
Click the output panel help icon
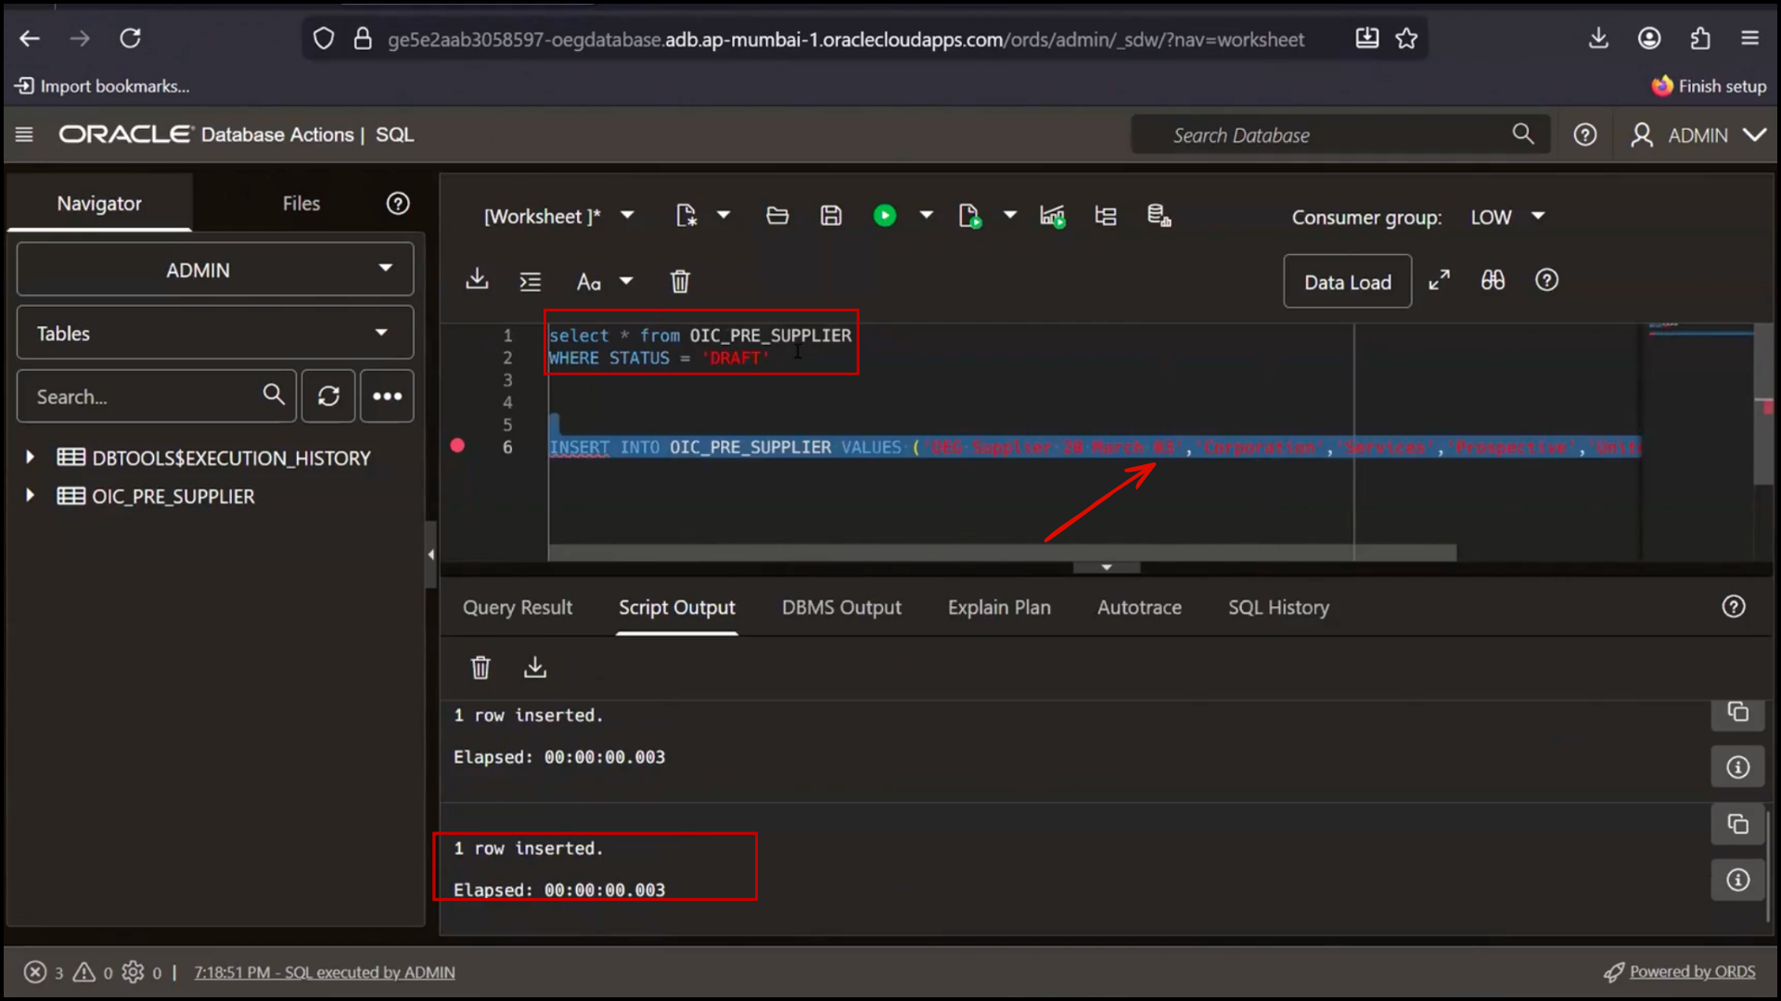click(1733, 606)
